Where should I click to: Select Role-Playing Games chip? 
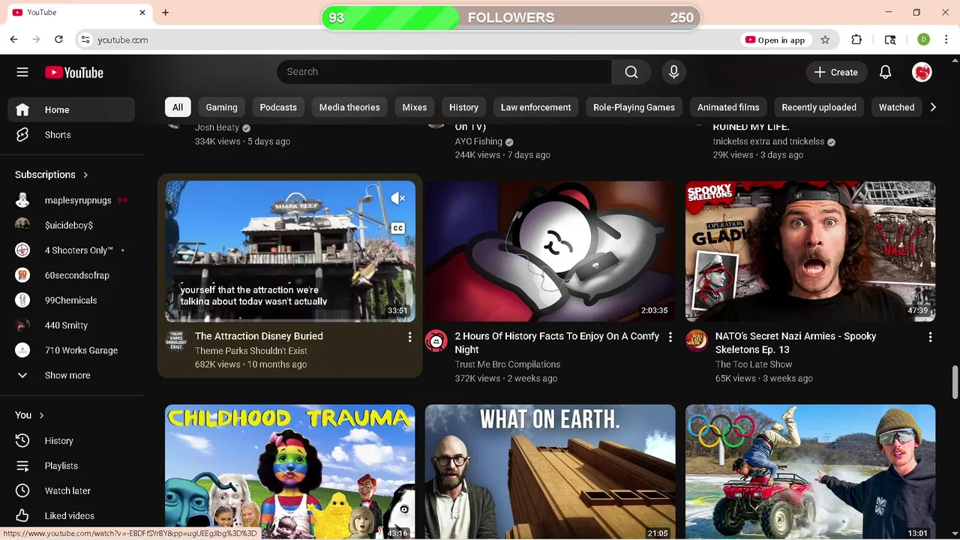pos(634,107)
